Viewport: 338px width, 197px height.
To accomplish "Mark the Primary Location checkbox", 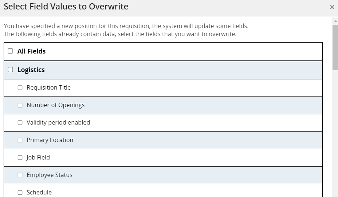I will point(20,140).
